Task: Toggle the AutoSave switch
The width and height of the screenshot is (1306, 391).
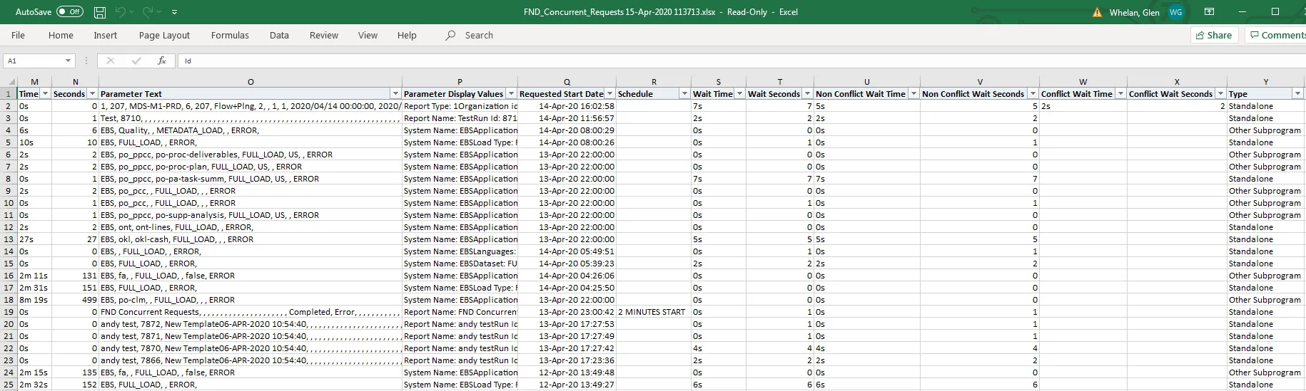Action: [70, 12]
